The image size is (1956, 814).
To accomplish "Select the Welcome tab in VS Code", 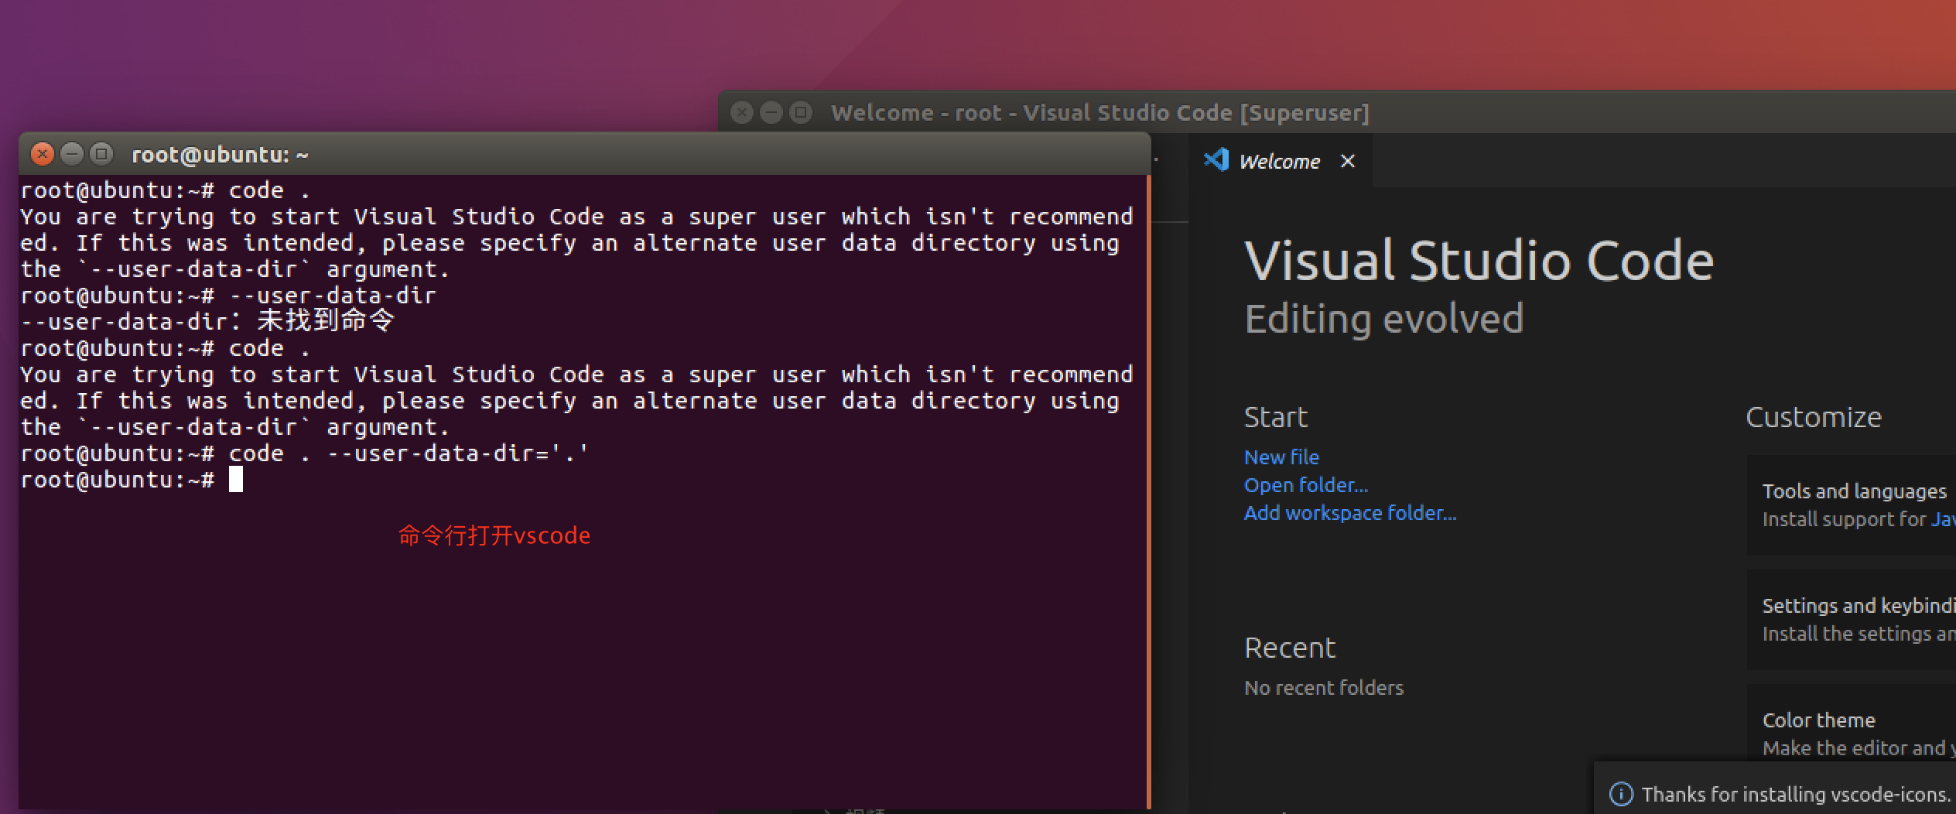I will [1281, 161].
